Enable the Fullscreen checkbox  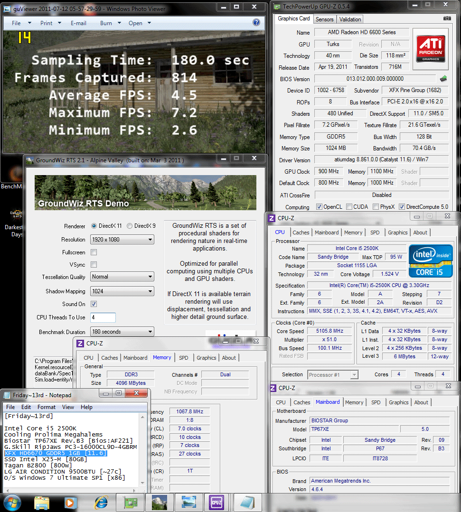coord(94,252)
